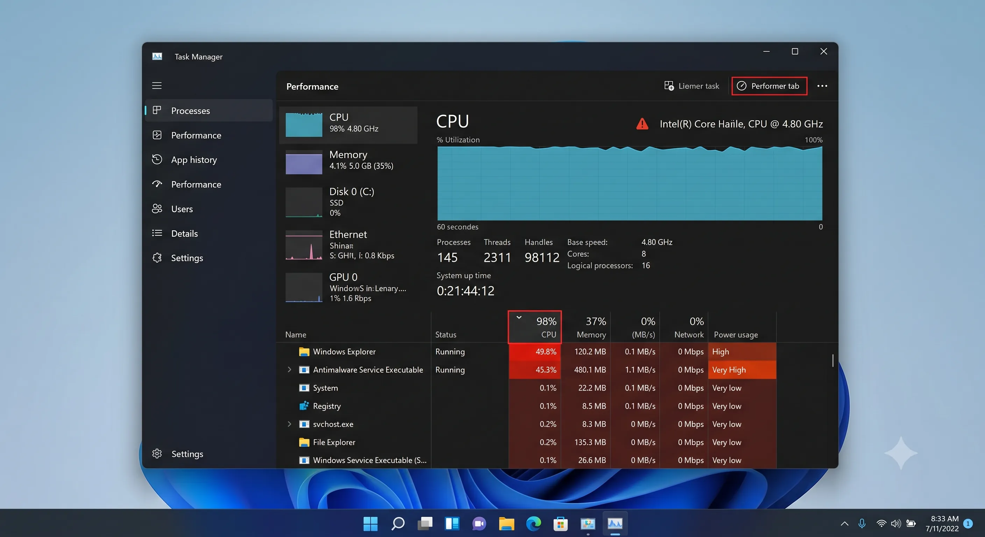985x537 pixels.
Task: Click the red warning triangle icon
Action: pyautogui.click(x=642, y=124)
